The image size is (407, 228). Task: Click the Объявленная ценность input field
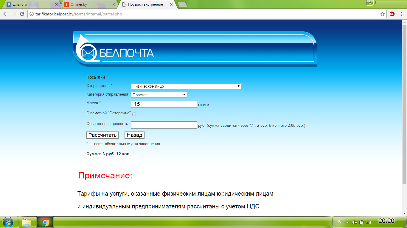[x=164, y=125]
